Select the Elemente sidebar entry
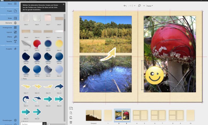The image size is (208, 125). (x=10, y=23)
